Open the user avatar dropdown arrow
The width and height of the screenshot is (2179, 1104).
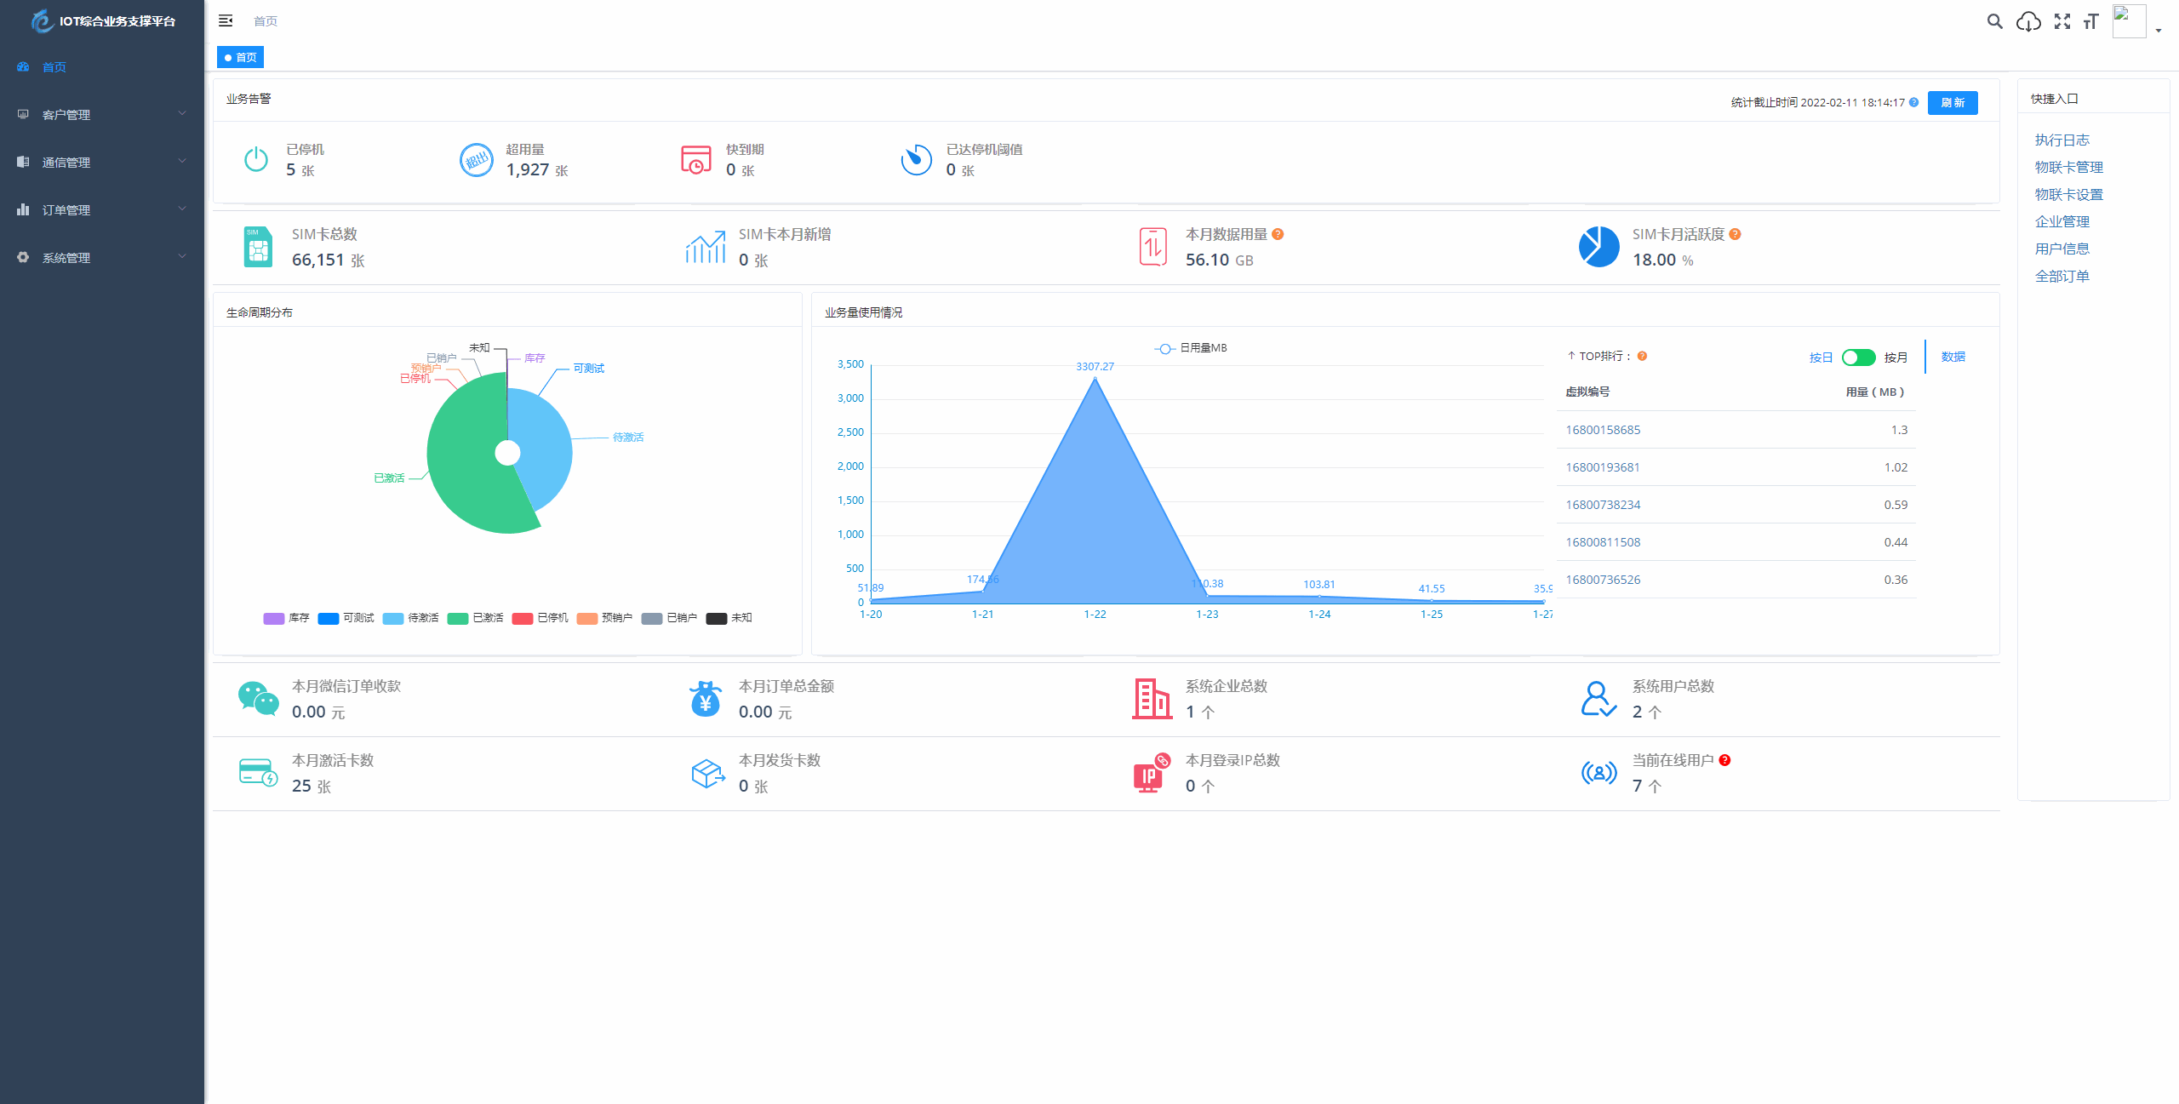(x=2159, y=31)
